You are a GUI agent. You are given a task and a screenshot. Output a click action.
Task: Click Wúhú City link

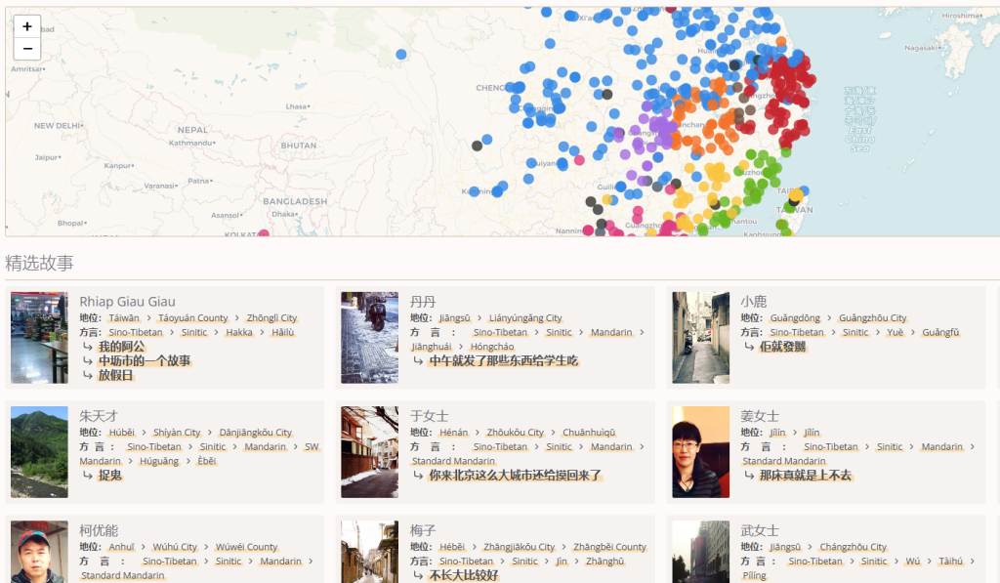tap(175, 547)
